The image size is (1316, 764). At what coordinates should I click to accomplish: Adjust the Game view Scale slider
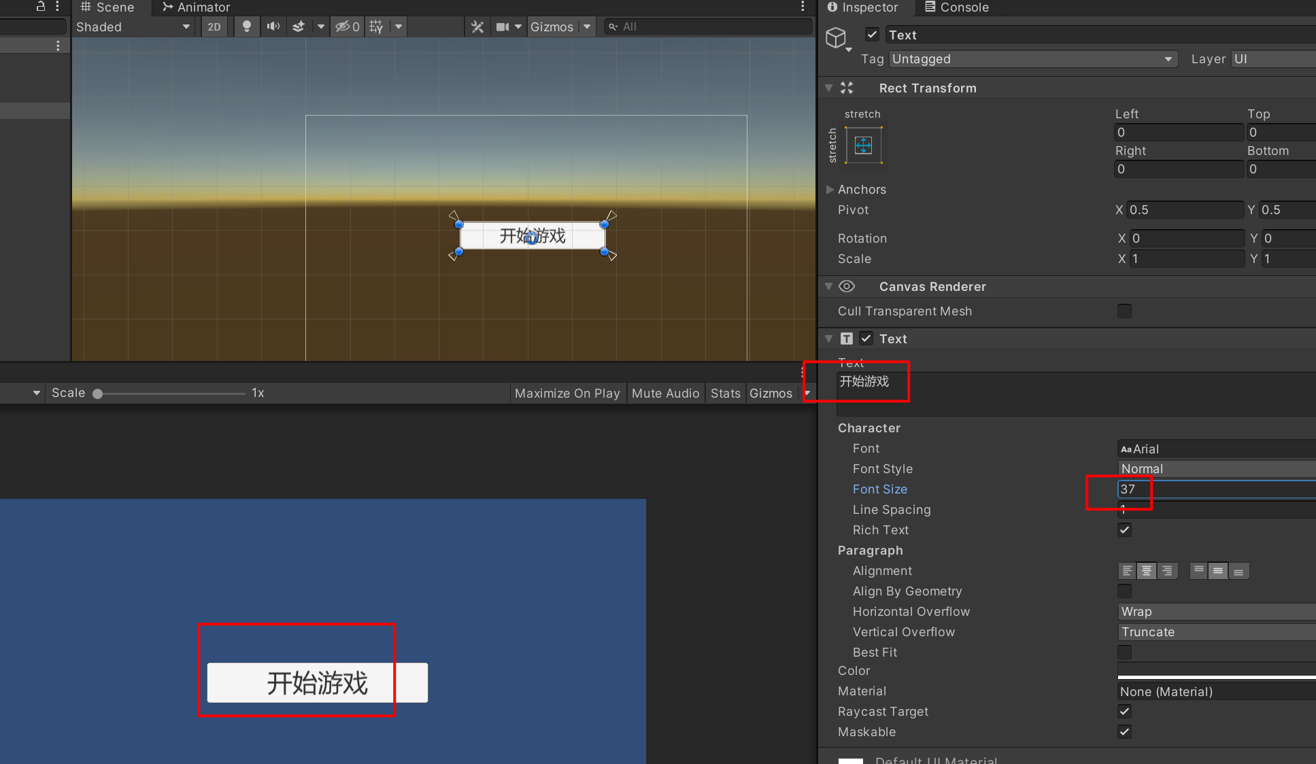98,394
